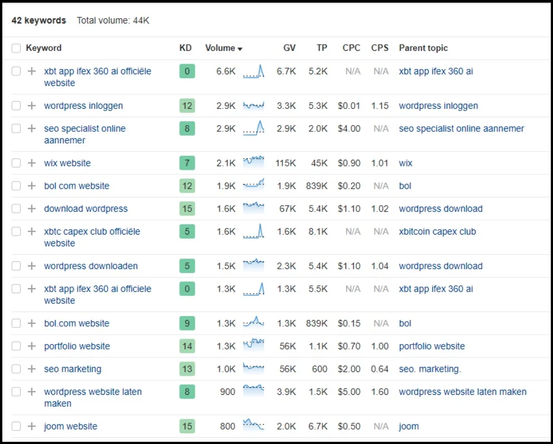Click the $5.00 CPC value
The width and height of the screenshot is (553, 444).
(349, 392)
